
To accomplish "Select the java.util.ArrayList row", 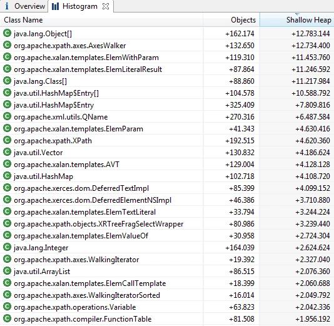I will tap(167, 271).
